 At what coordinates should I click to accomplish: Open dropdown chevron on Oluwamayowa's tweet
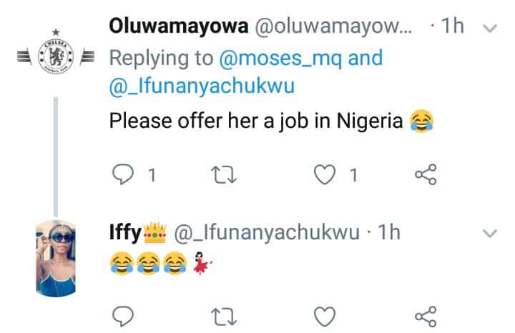pos(490,28)
